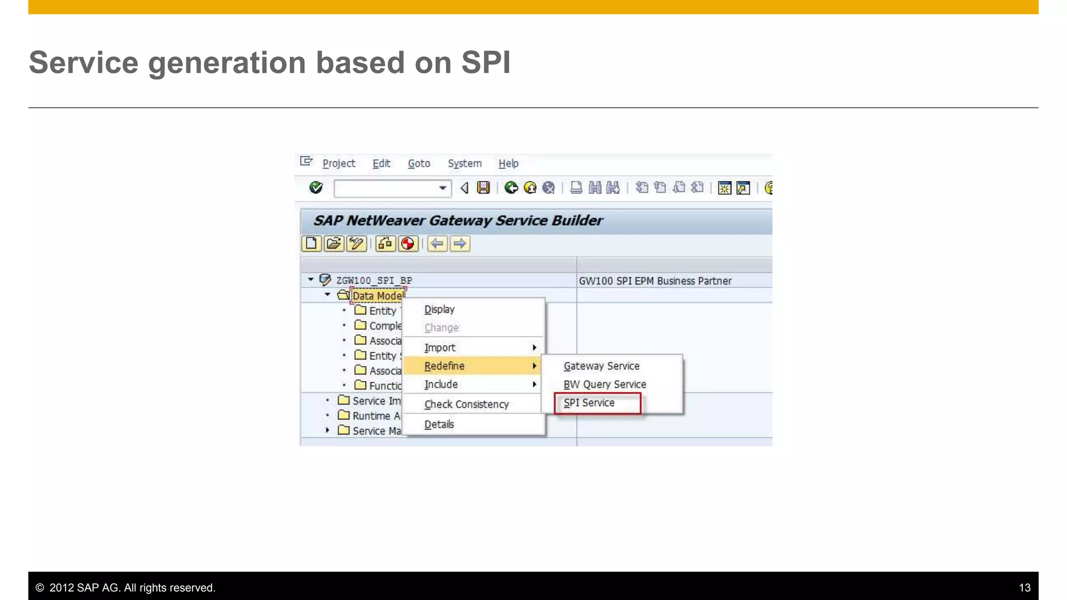Click the Previous Page navigation icon
Image resolution: width=1067 pixels, height=600 pixels.
pyautogui.click(x=660, y=187)
